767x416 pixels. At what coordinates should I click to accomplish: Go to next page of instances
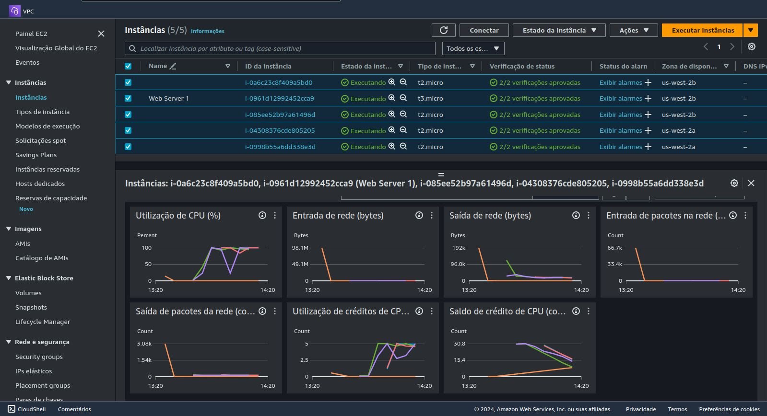tap(732, 46)
